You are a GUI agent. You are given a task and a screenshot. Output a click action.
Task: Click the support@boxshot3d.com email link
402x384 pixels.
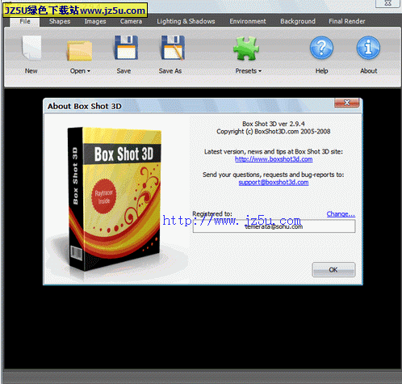(x=274, y=183)
